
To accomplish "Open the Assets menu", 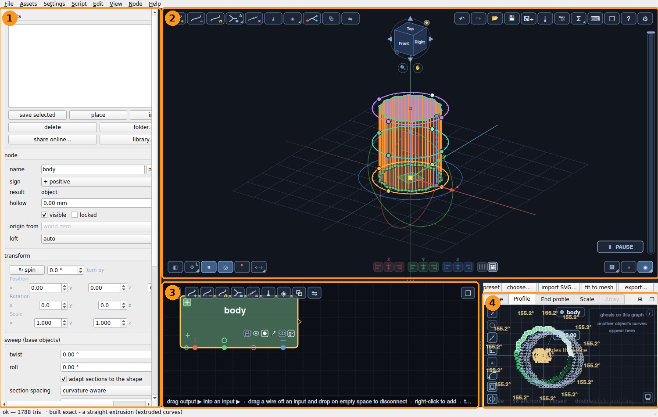I will [x=28, y=4].
